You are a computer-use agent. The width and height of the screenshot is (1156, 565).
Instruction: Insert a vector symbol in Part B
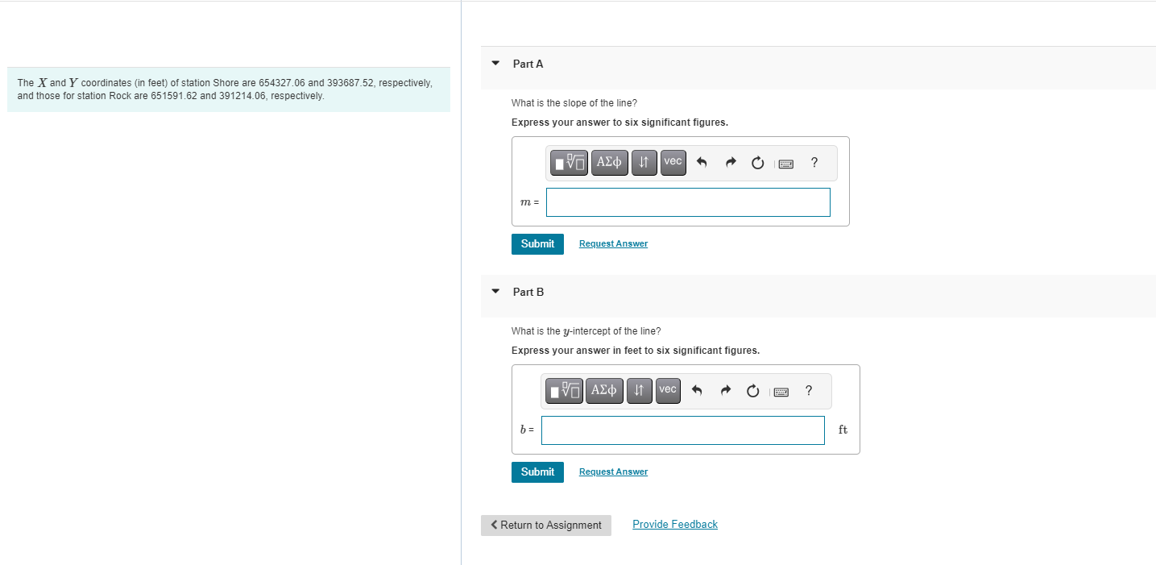(669, 390)
